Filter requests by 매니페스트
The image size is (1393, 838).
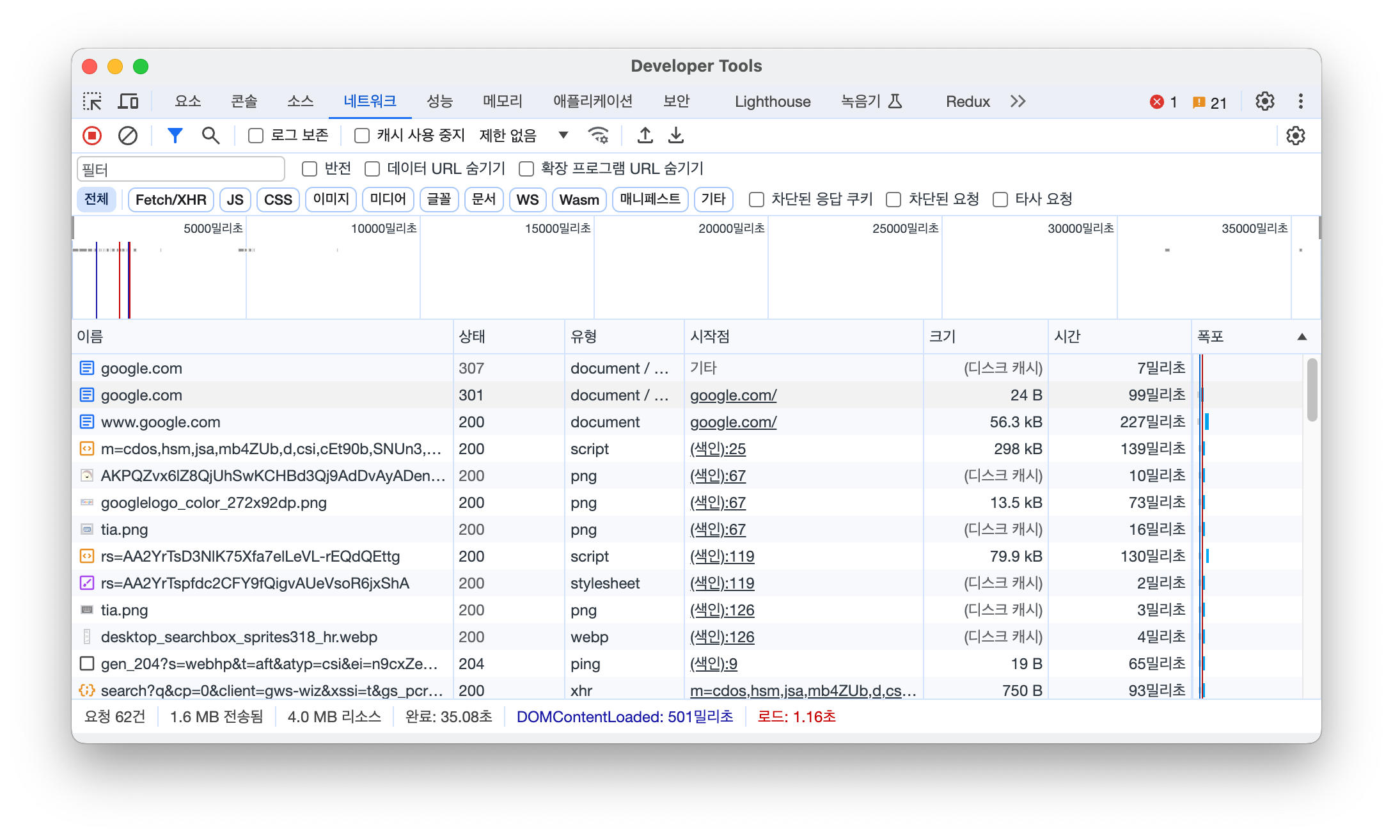[650, 200]
